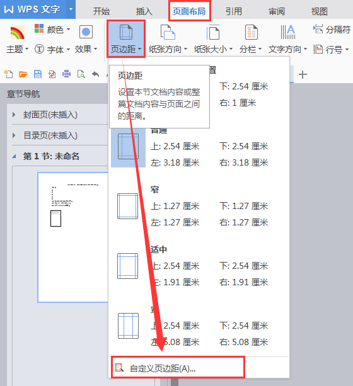The width and height of the screenshot is (353, 386).
Task: Select the page thumbnail in navigation pane
Action: (72, 237)
